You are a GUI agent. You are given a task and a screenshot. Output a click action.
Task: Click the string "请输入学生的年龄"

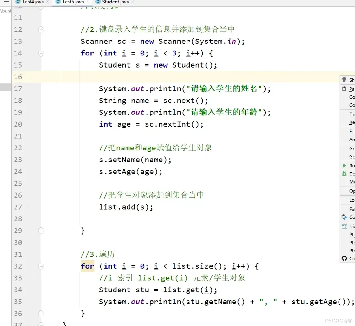pyautogui.click(x=224, y=112)
